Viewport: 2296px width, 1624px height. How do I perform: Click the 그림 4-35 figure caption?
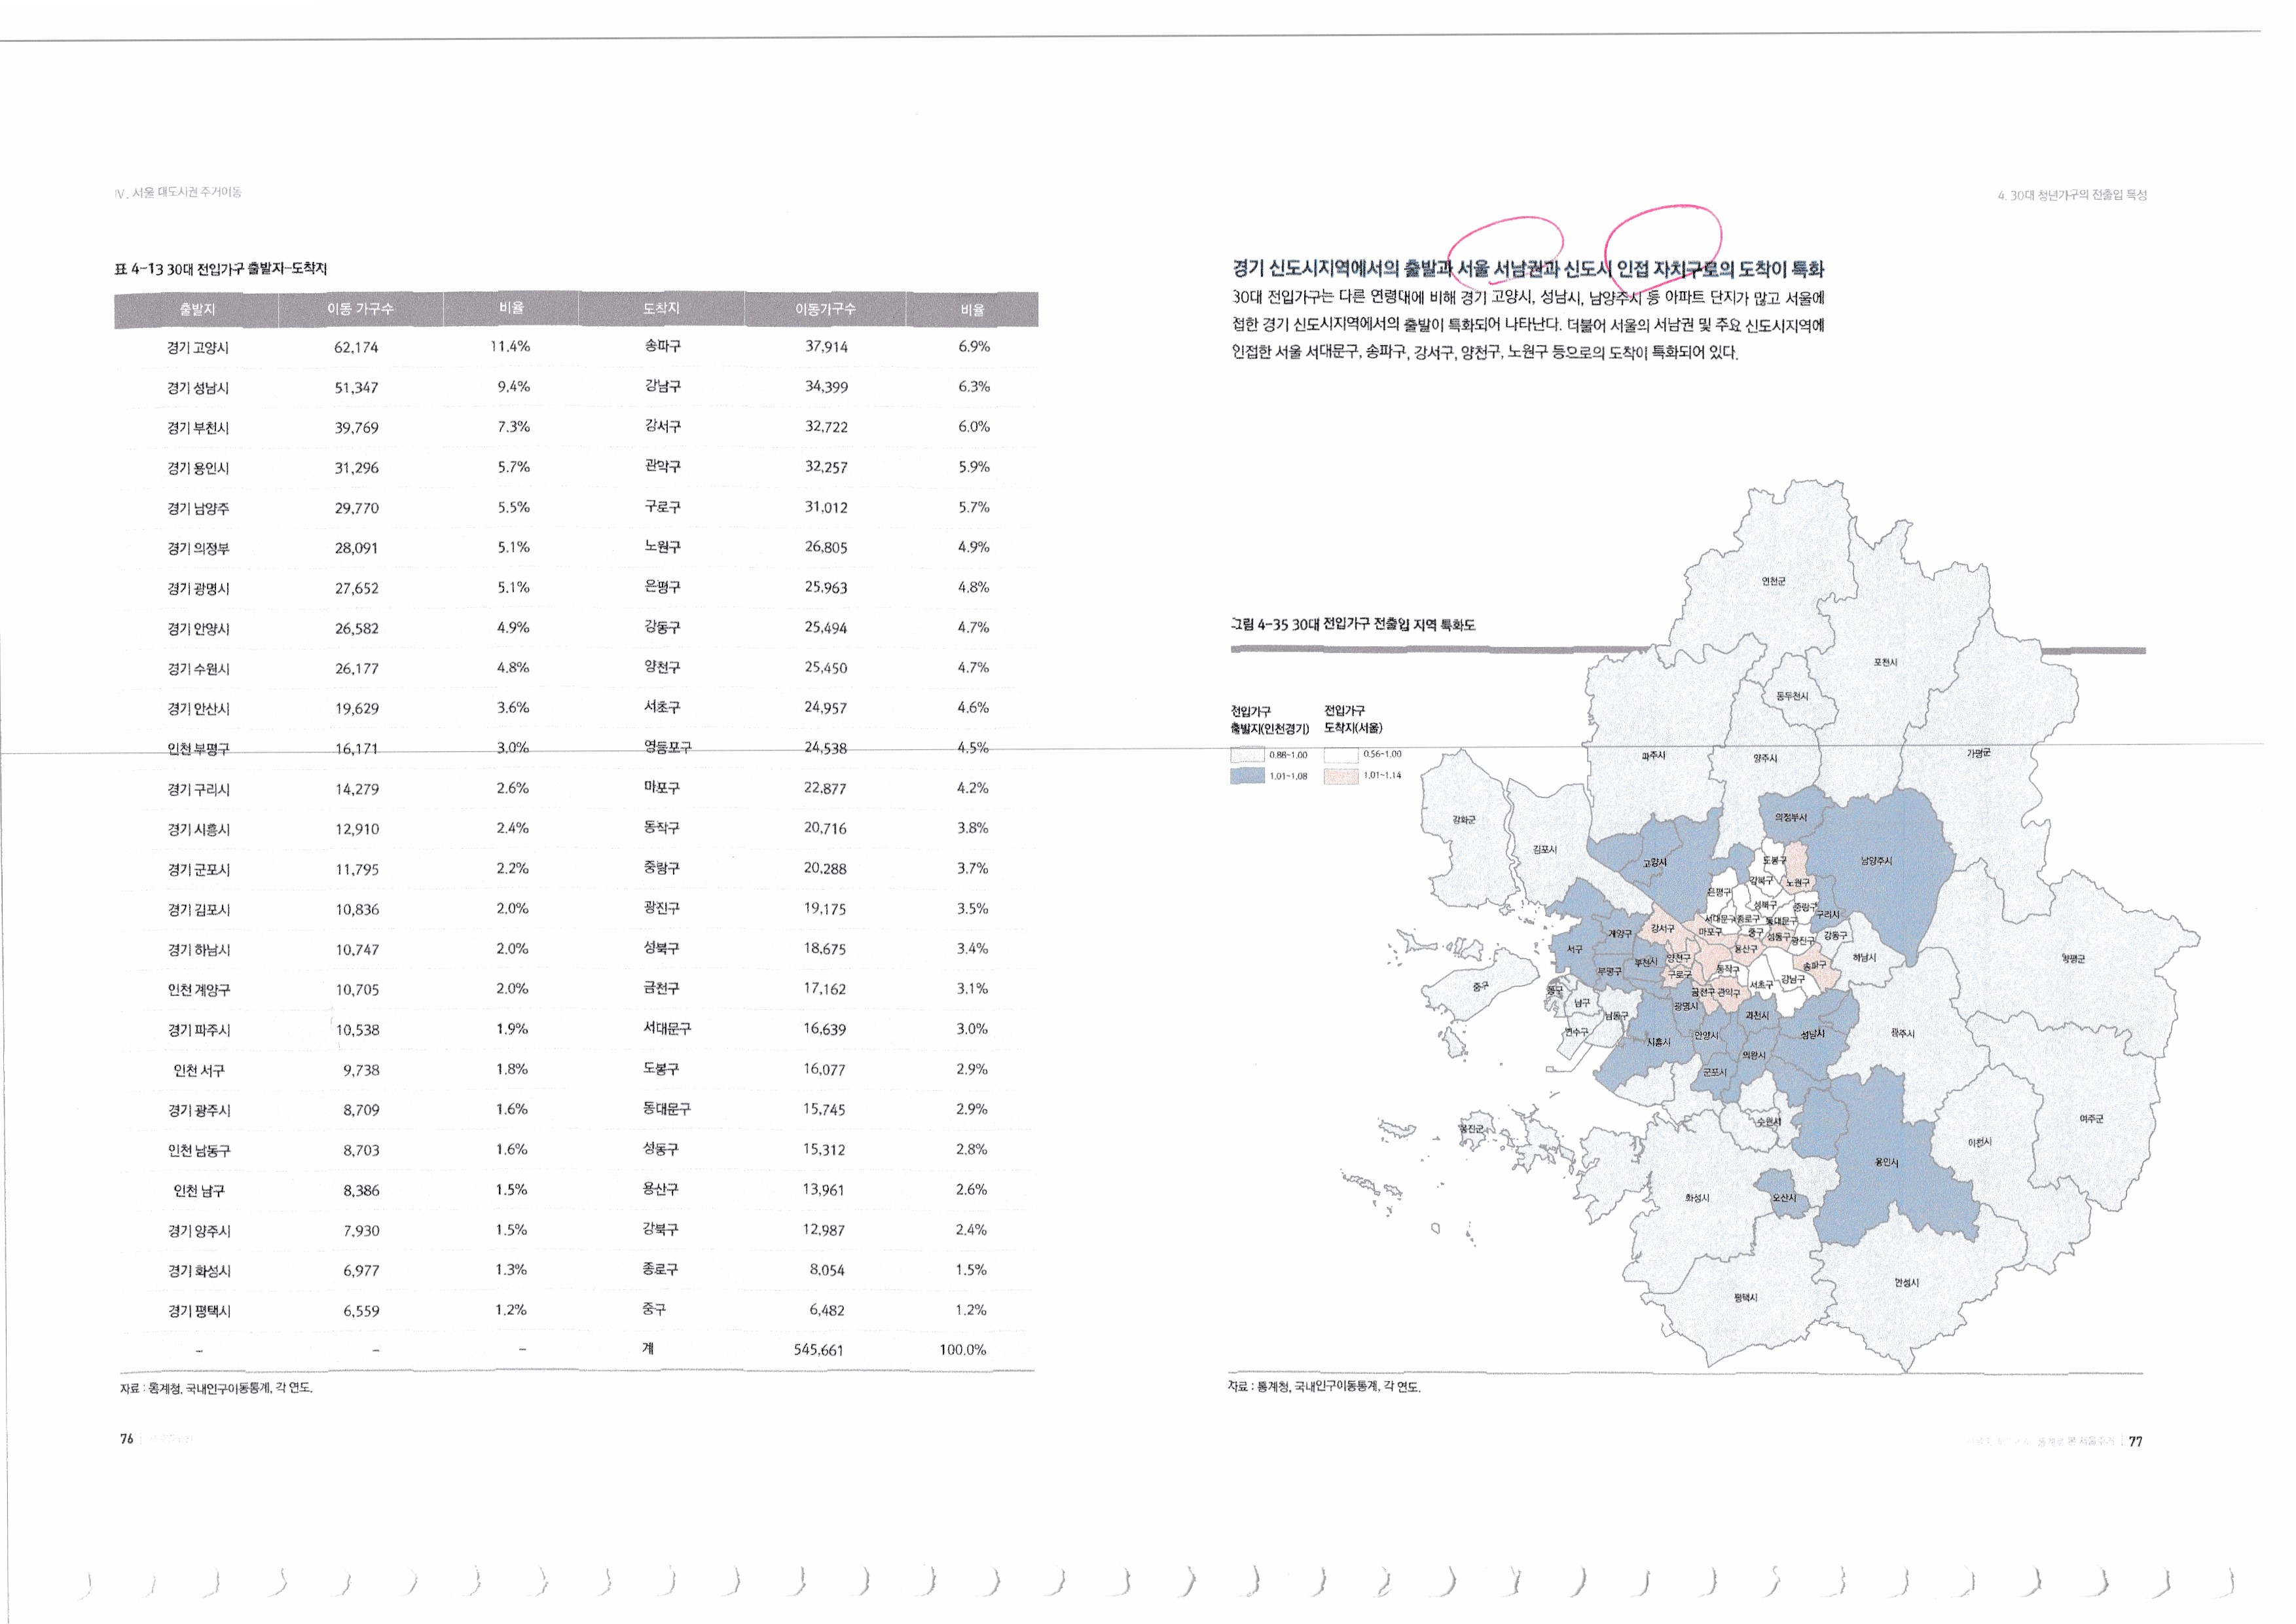point(1353,625)
